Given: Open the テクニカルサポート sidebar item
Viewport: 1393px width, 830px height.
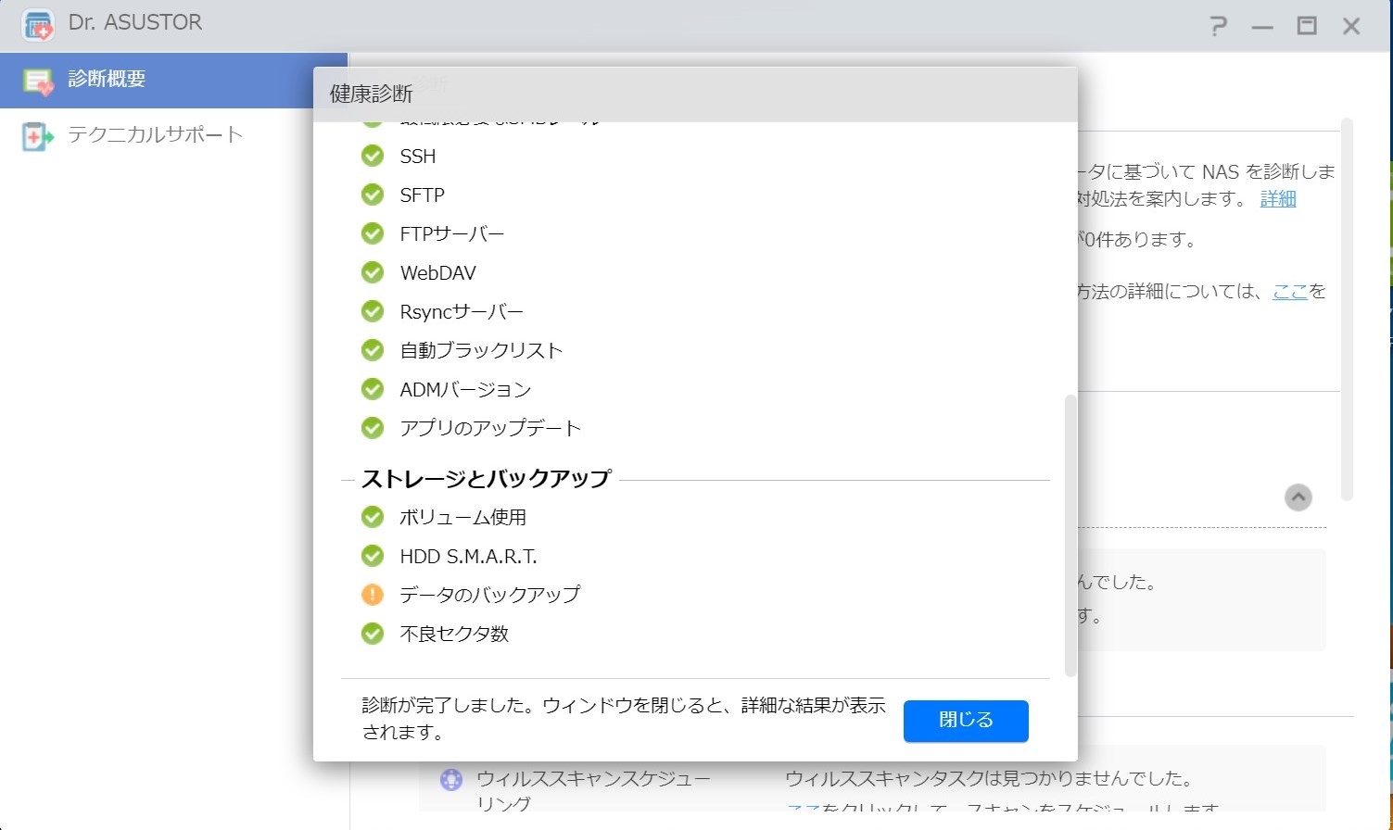Looking at the screenshot, I should [155, 135].
